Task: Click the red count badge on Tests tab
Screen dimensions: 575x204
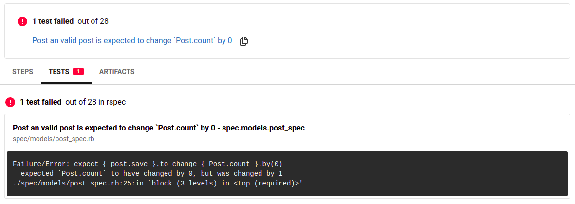Action: [78, 72]
